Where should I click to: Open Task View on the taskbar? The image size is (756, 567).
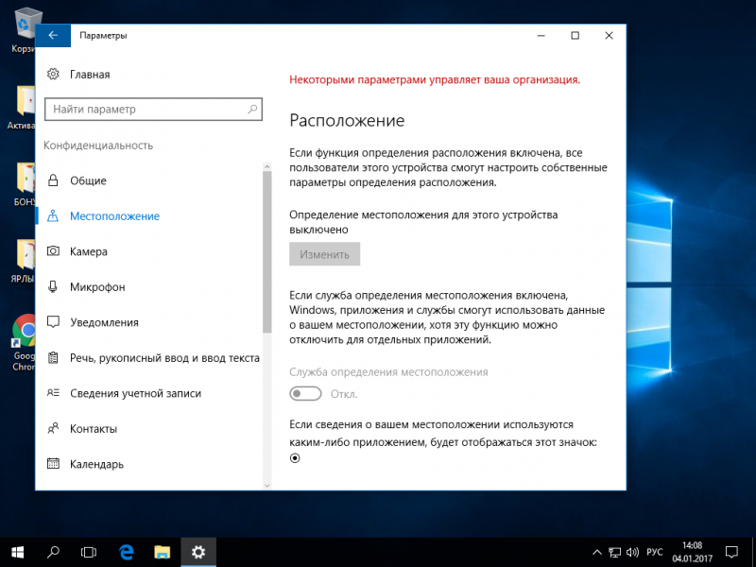pyautogui.click(x=89, y=552)
